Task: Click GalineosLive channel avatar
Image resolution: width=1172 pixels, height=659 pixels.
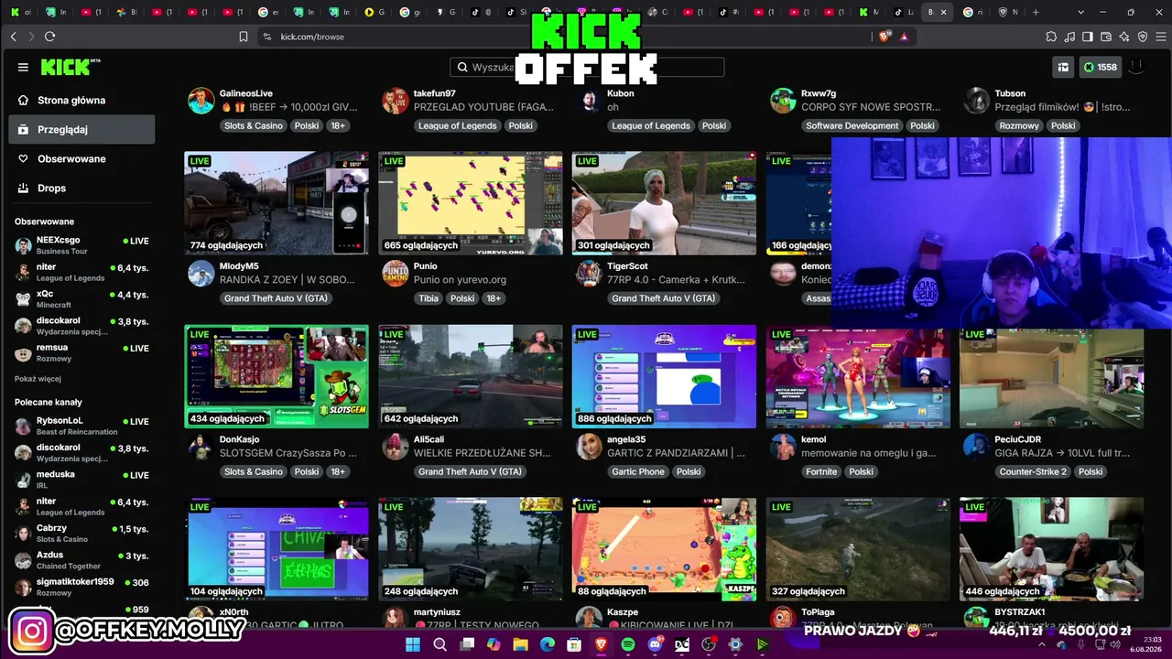Action: pos(201,100)
